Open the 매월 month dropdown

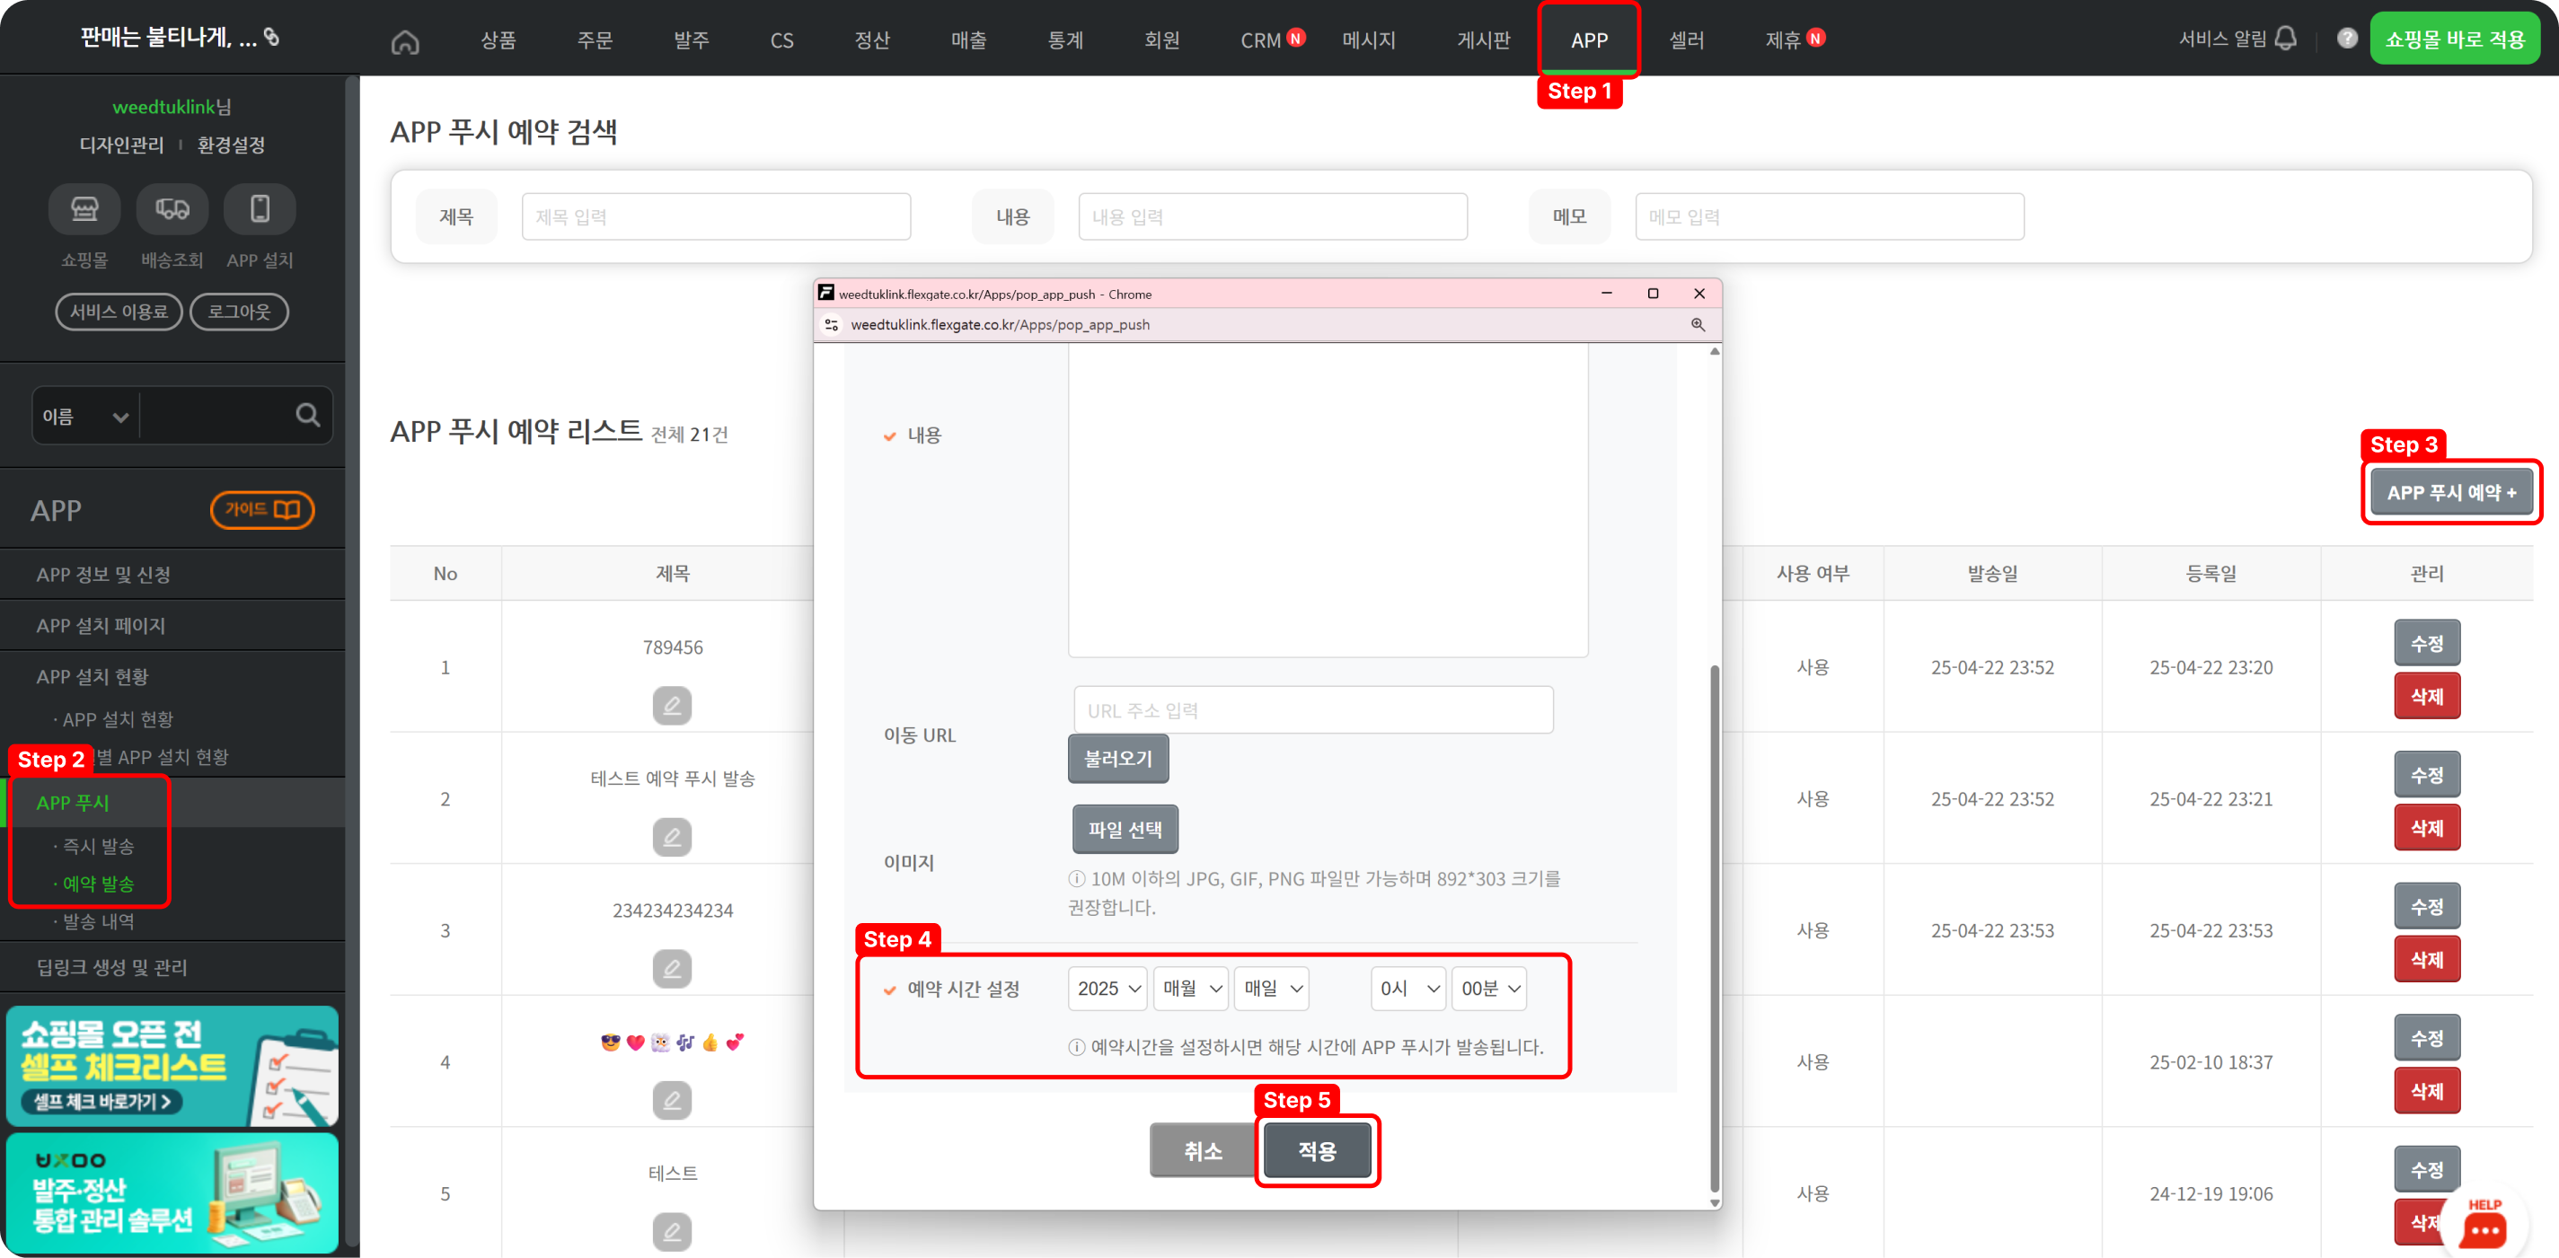(x=1191, y=988)
